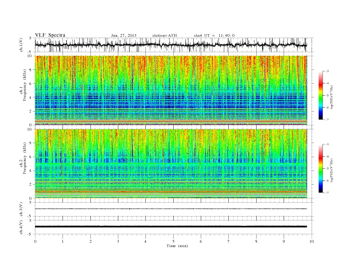Screen dimensions: 351x271
Task: Click time axis tick label "2"
Action: [x=90, y=241]
